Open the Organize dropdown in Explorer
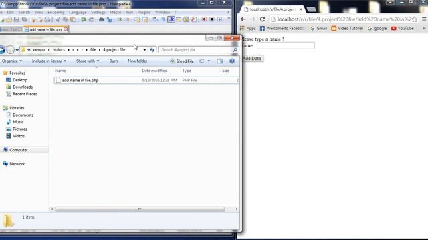Image resolution: width=428 pixels, height=240 pixels. click(x=12, y=61)
